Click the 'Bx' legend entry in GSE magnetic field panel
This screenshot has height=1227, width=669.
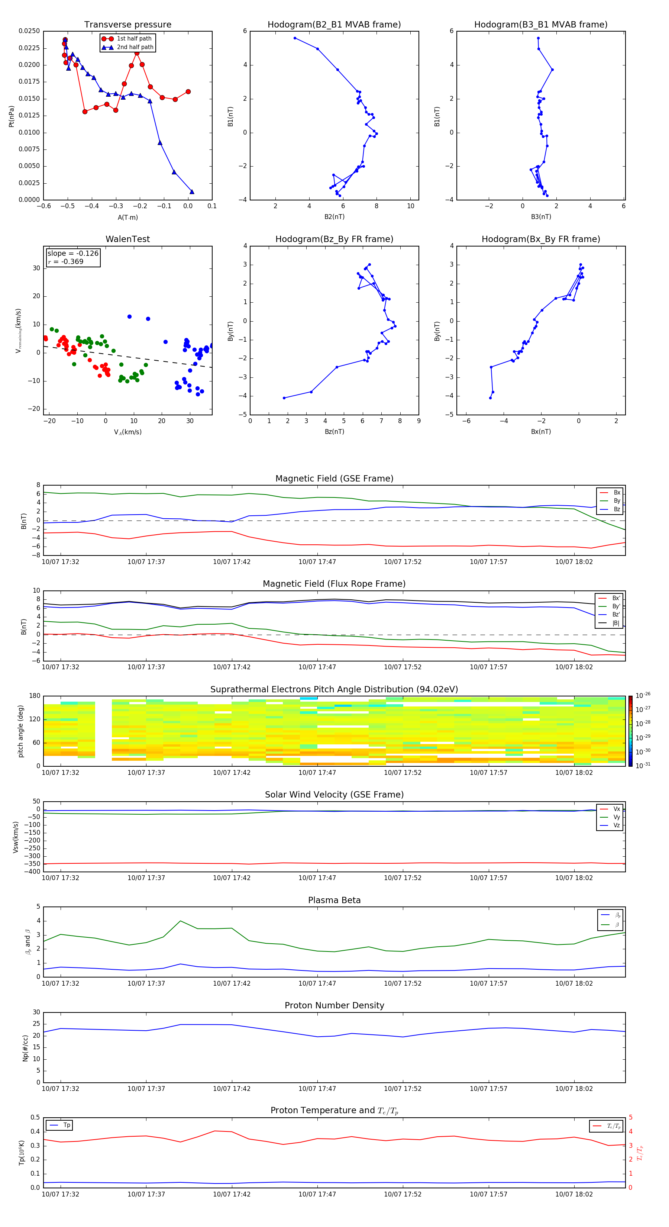click(x=610, y=493)
